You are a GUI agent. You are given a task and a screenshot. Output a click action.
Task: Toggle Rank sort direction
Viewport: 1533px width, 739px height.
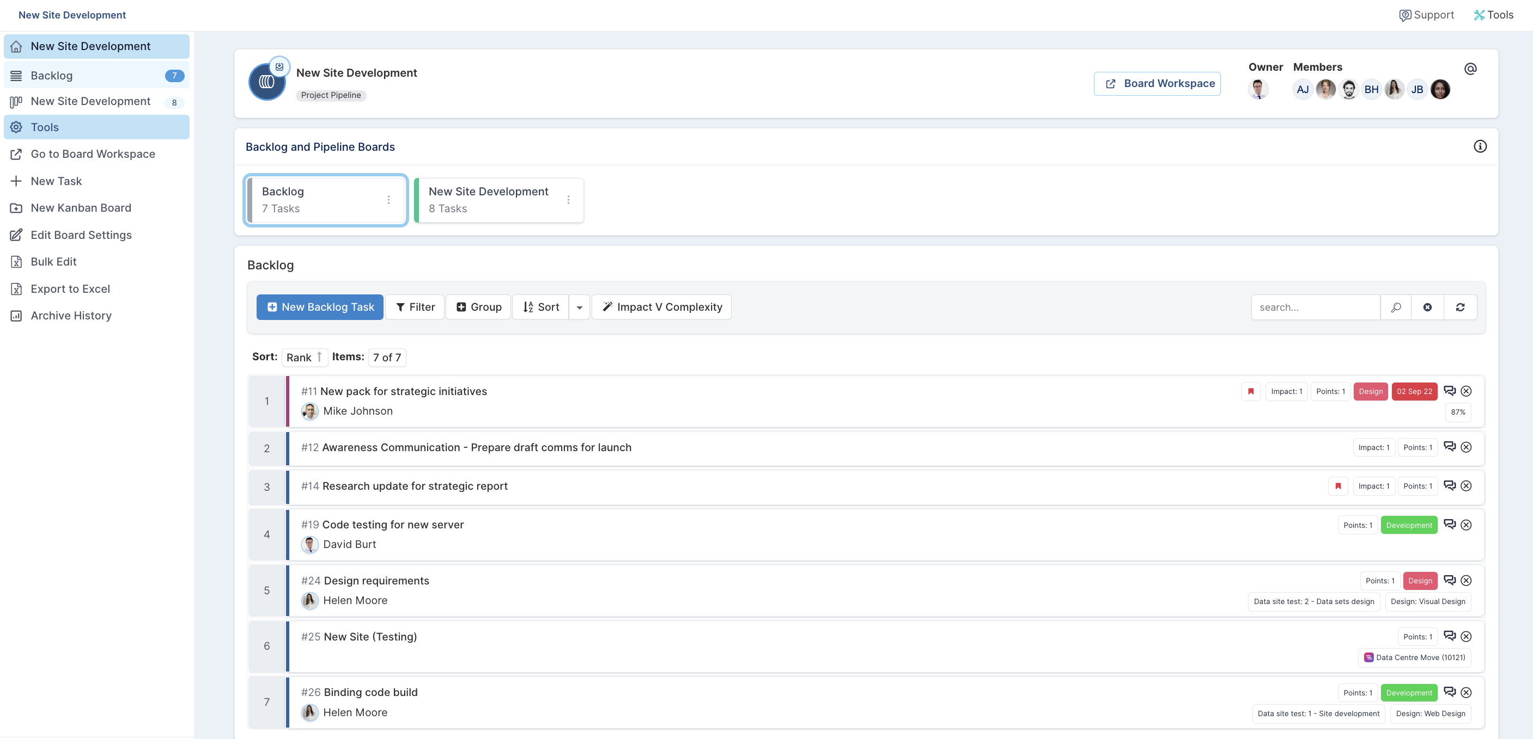point(304,358)
